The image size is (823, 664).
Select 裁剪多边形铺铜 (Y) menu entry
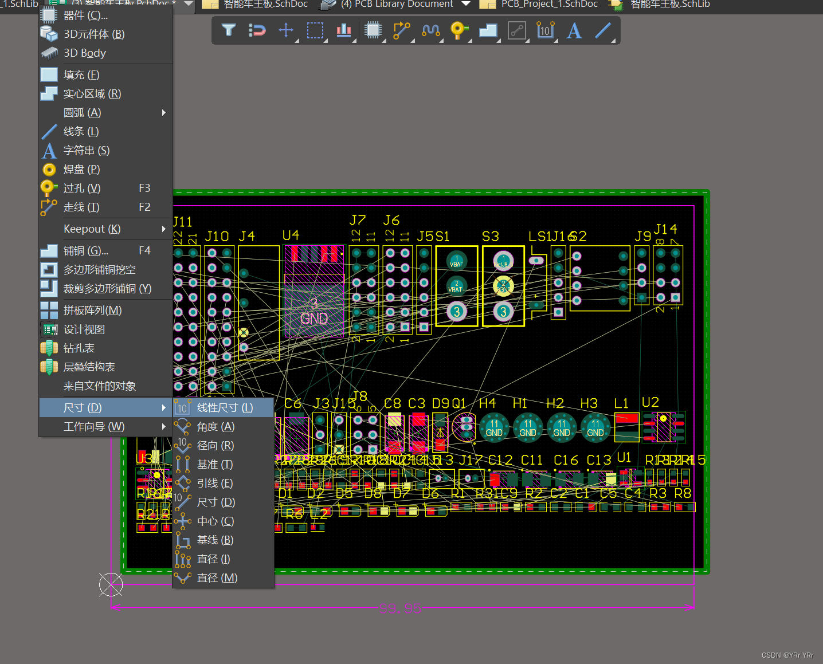[x=106, y=288]
